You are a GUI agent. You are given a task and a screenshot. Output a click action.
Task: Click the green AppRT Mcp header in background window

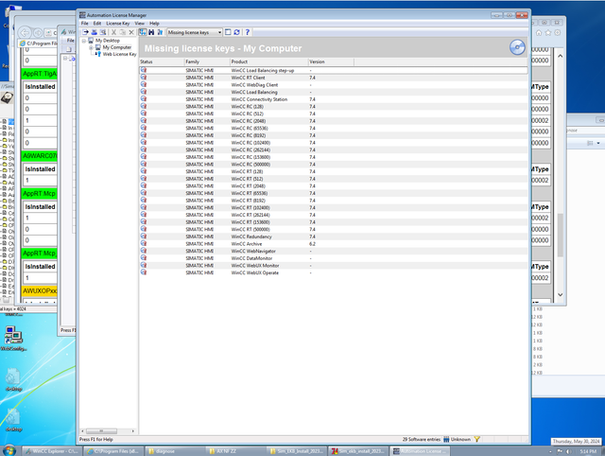point(40,193)
